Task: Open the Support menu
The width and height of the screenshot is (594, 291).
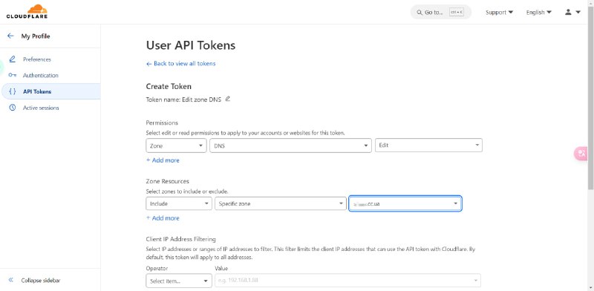Action: pyautogui.click(x=499, y=12)
